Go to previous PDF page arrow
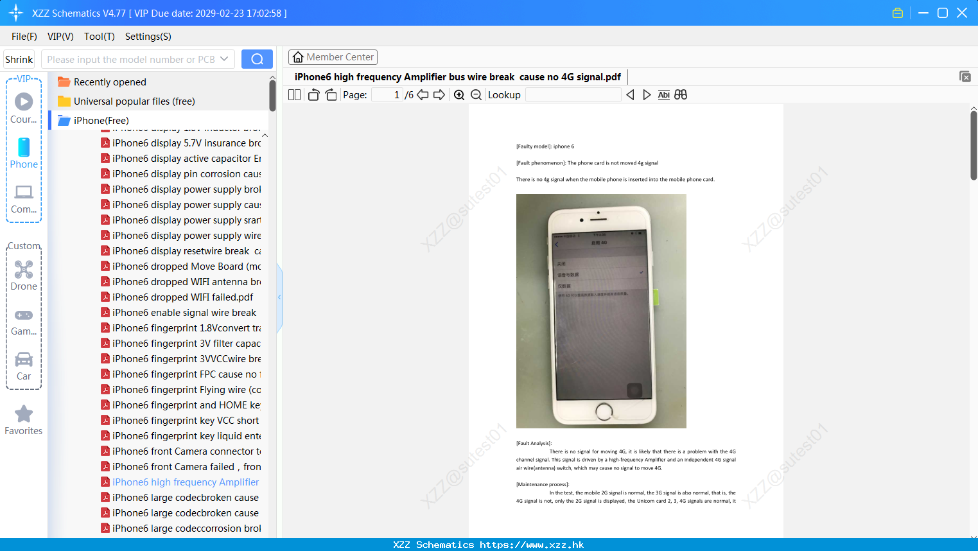The image size is (978, 551). (x=423, y=95)
